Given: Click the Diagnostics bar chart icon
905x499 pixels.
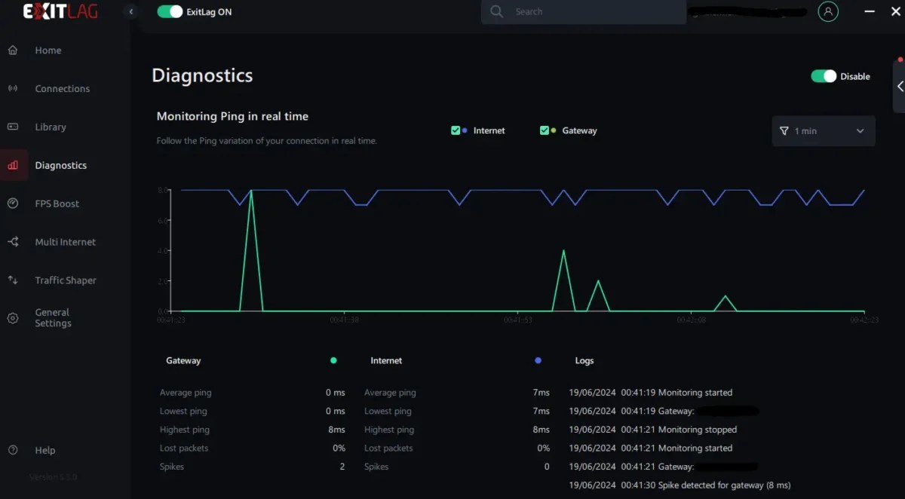Looking at the screenshot, I should (13, 165).
